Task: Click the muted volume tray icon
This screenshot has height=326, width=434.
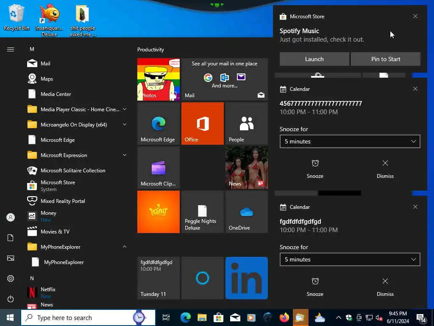Action: pos(379,318)
